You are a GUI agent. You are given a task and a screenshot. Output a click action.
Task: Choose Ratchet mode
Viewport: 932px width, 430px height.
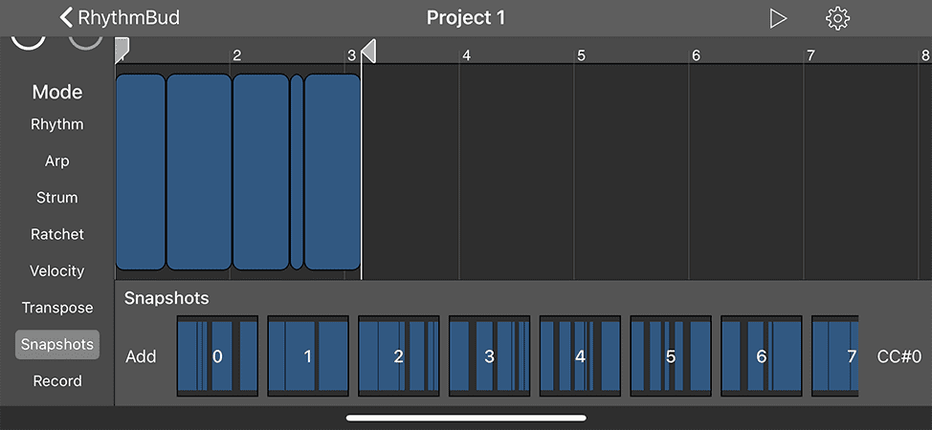pyautogui.click(x=57, y=235)
